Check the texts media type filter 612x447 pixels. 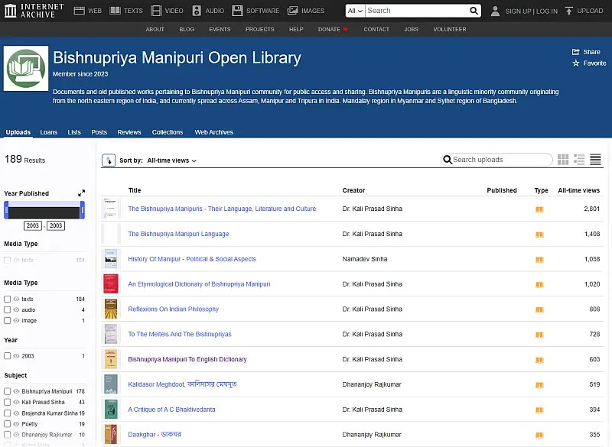pyautogui.click(x=7, y=299)
